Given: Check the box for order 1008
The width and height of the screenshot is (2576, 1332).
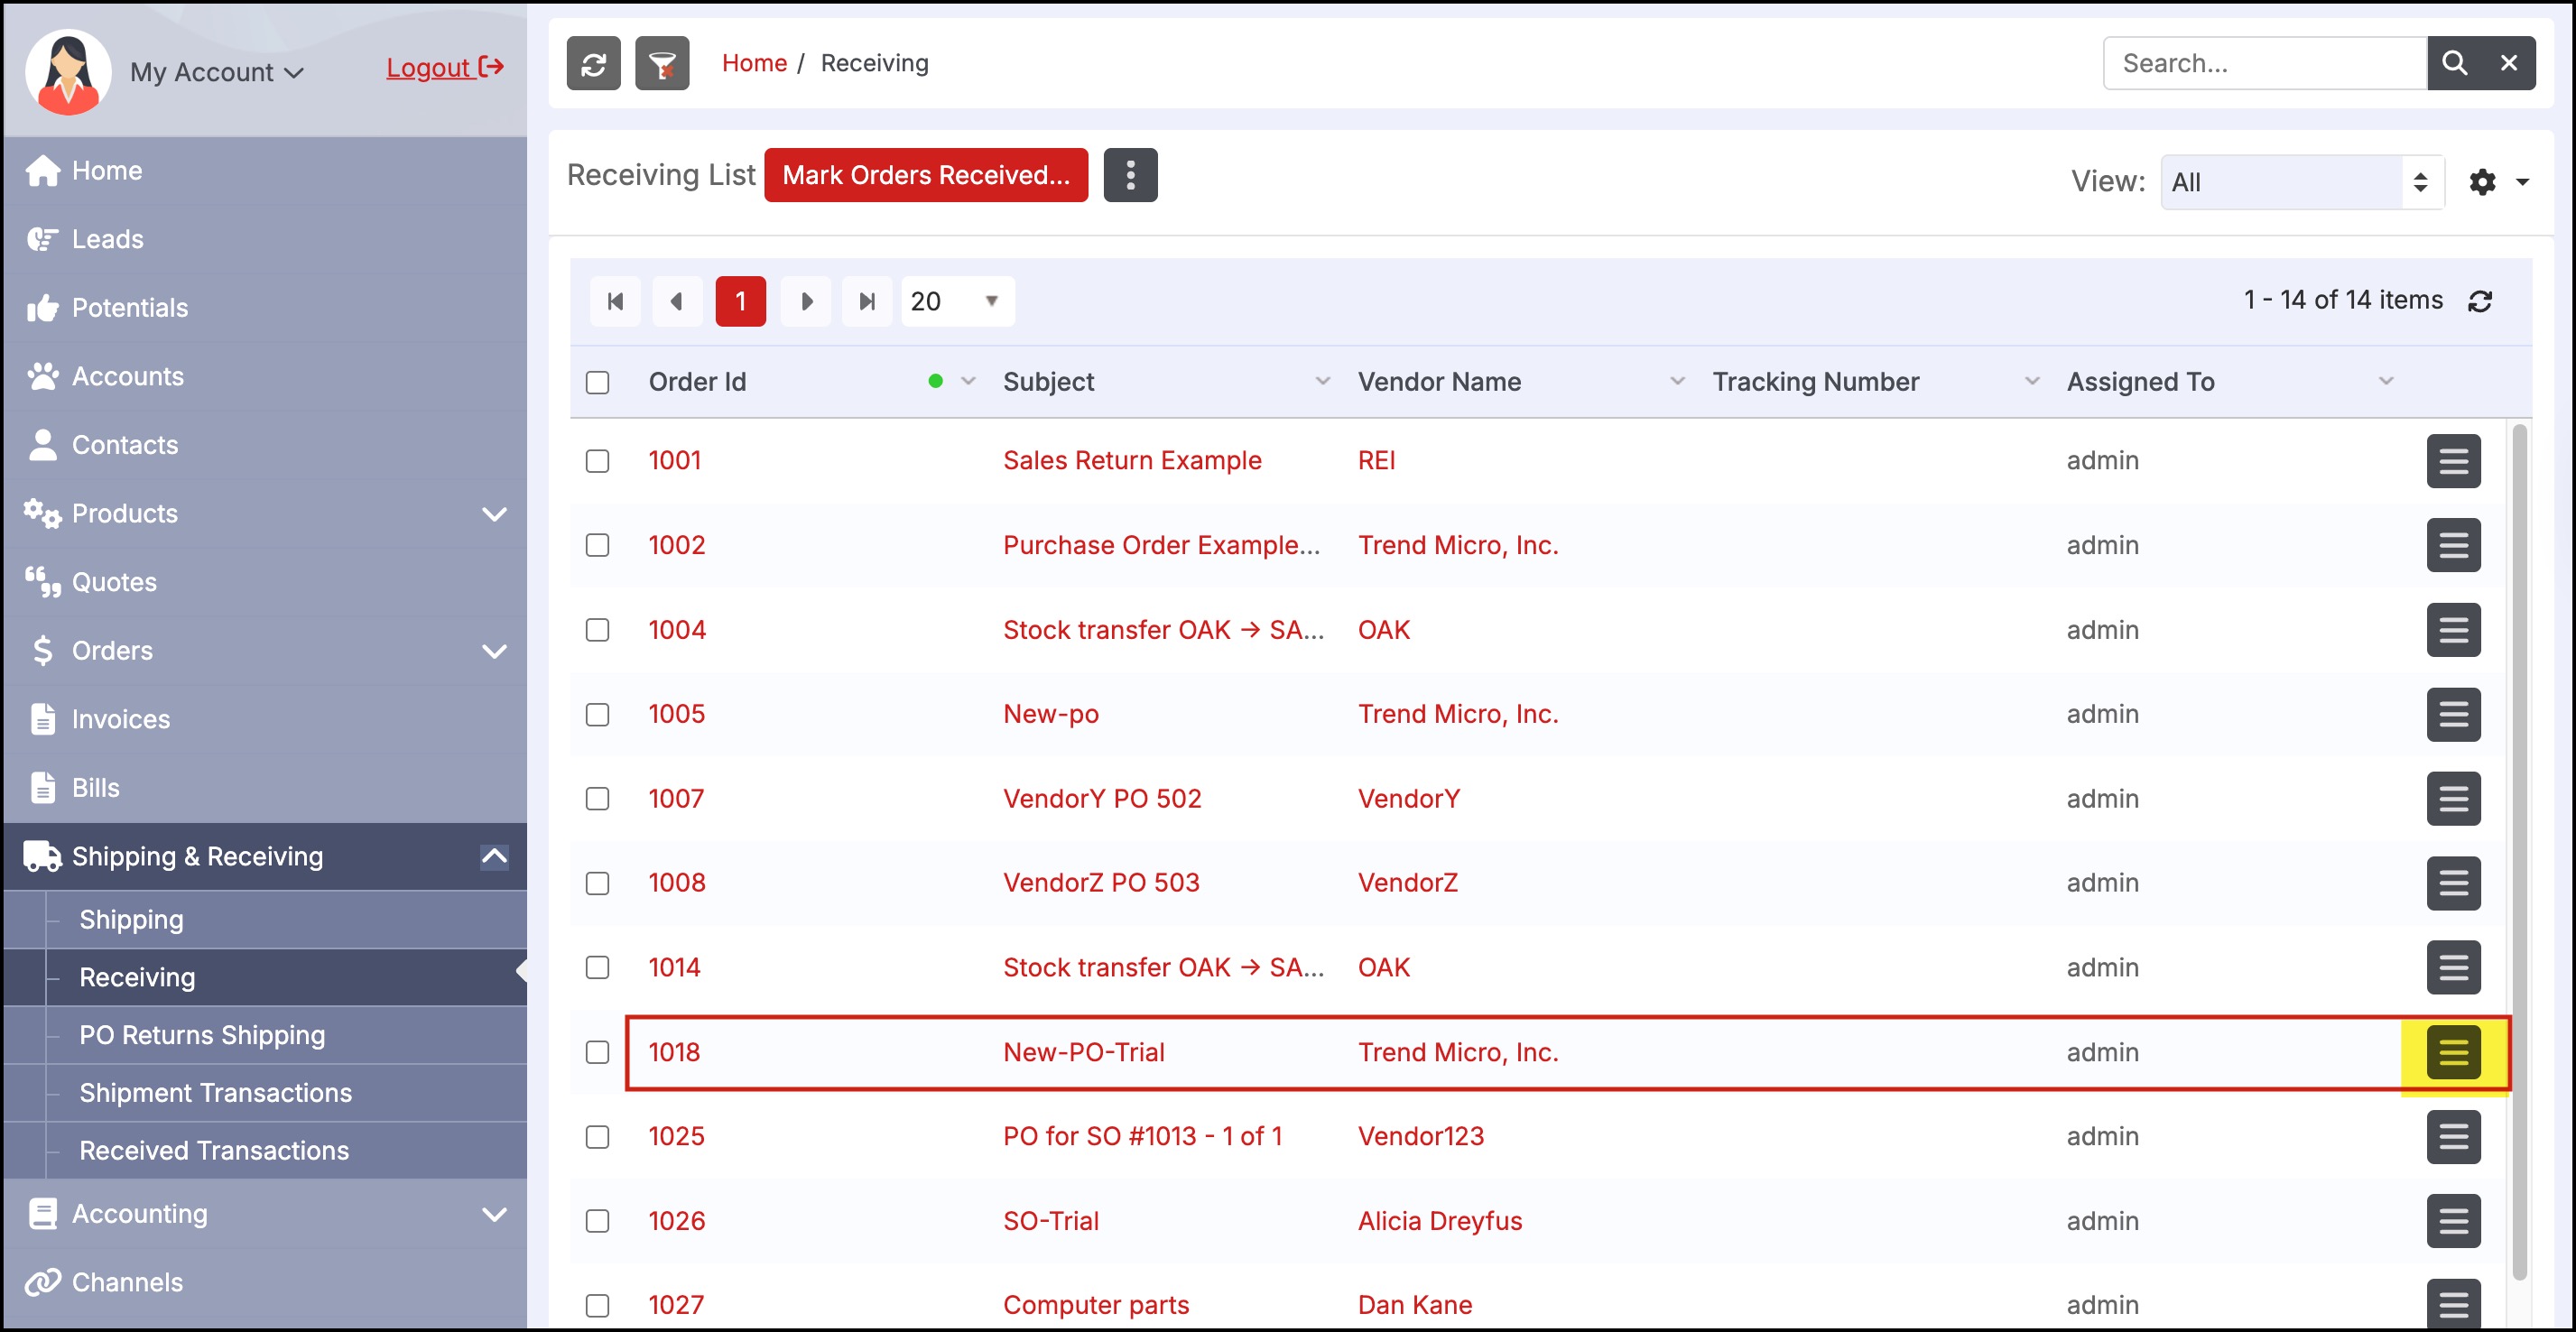Looking at the screenshot, I should pos(597,883).
